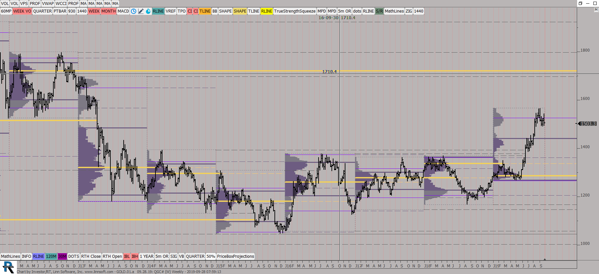Click the 1710.4 reference line label
Viewport: 599px width, 274px height.
(329, 71)
